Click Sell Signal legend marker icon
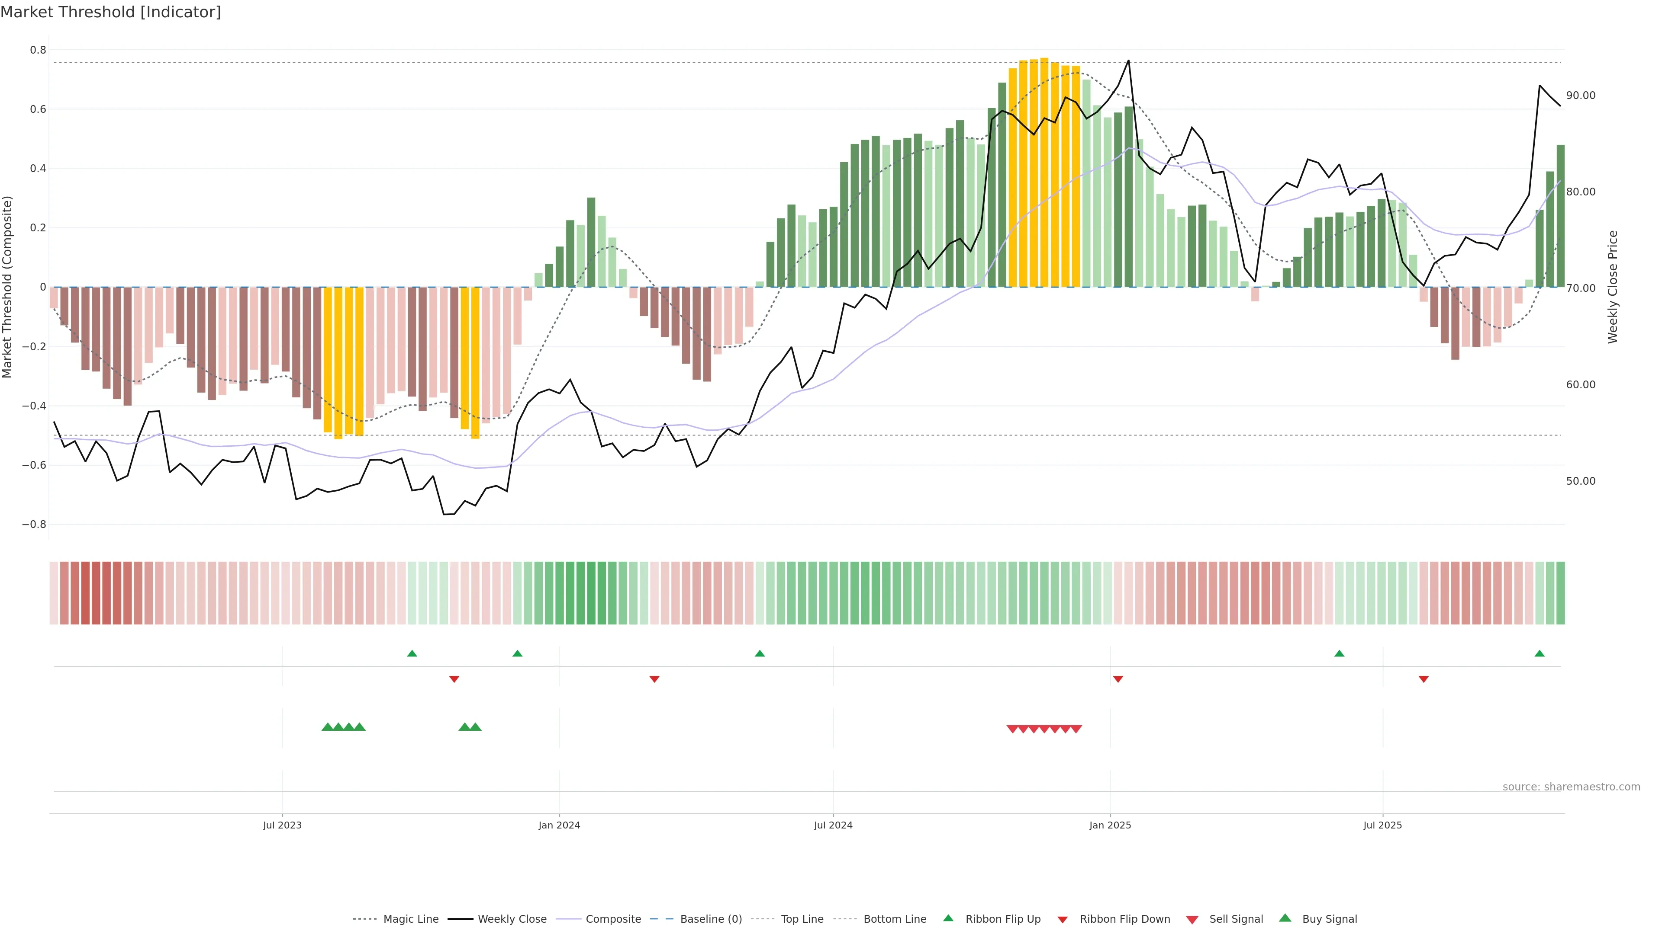Viewport: 1662px width, 934px height. pyautogui.click(x=1192, y=919)
